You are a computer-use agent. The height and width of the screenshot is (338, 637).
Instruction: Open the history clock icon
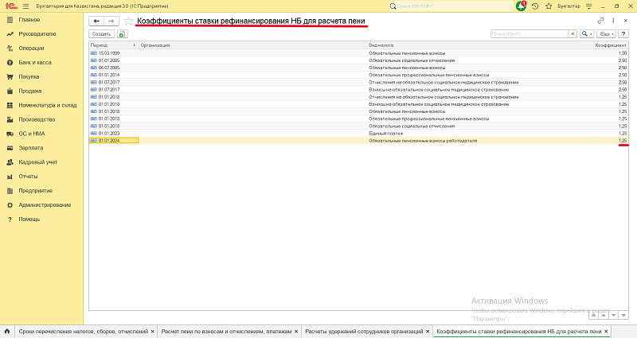tap(535, 6)
